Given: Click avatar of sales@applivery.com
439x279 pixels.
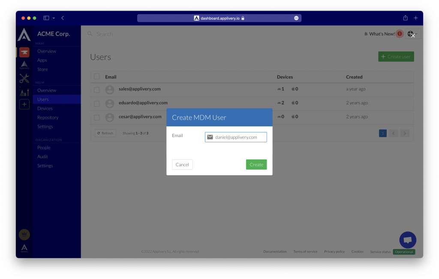Looking at the screenshot, I should [110, 90].
